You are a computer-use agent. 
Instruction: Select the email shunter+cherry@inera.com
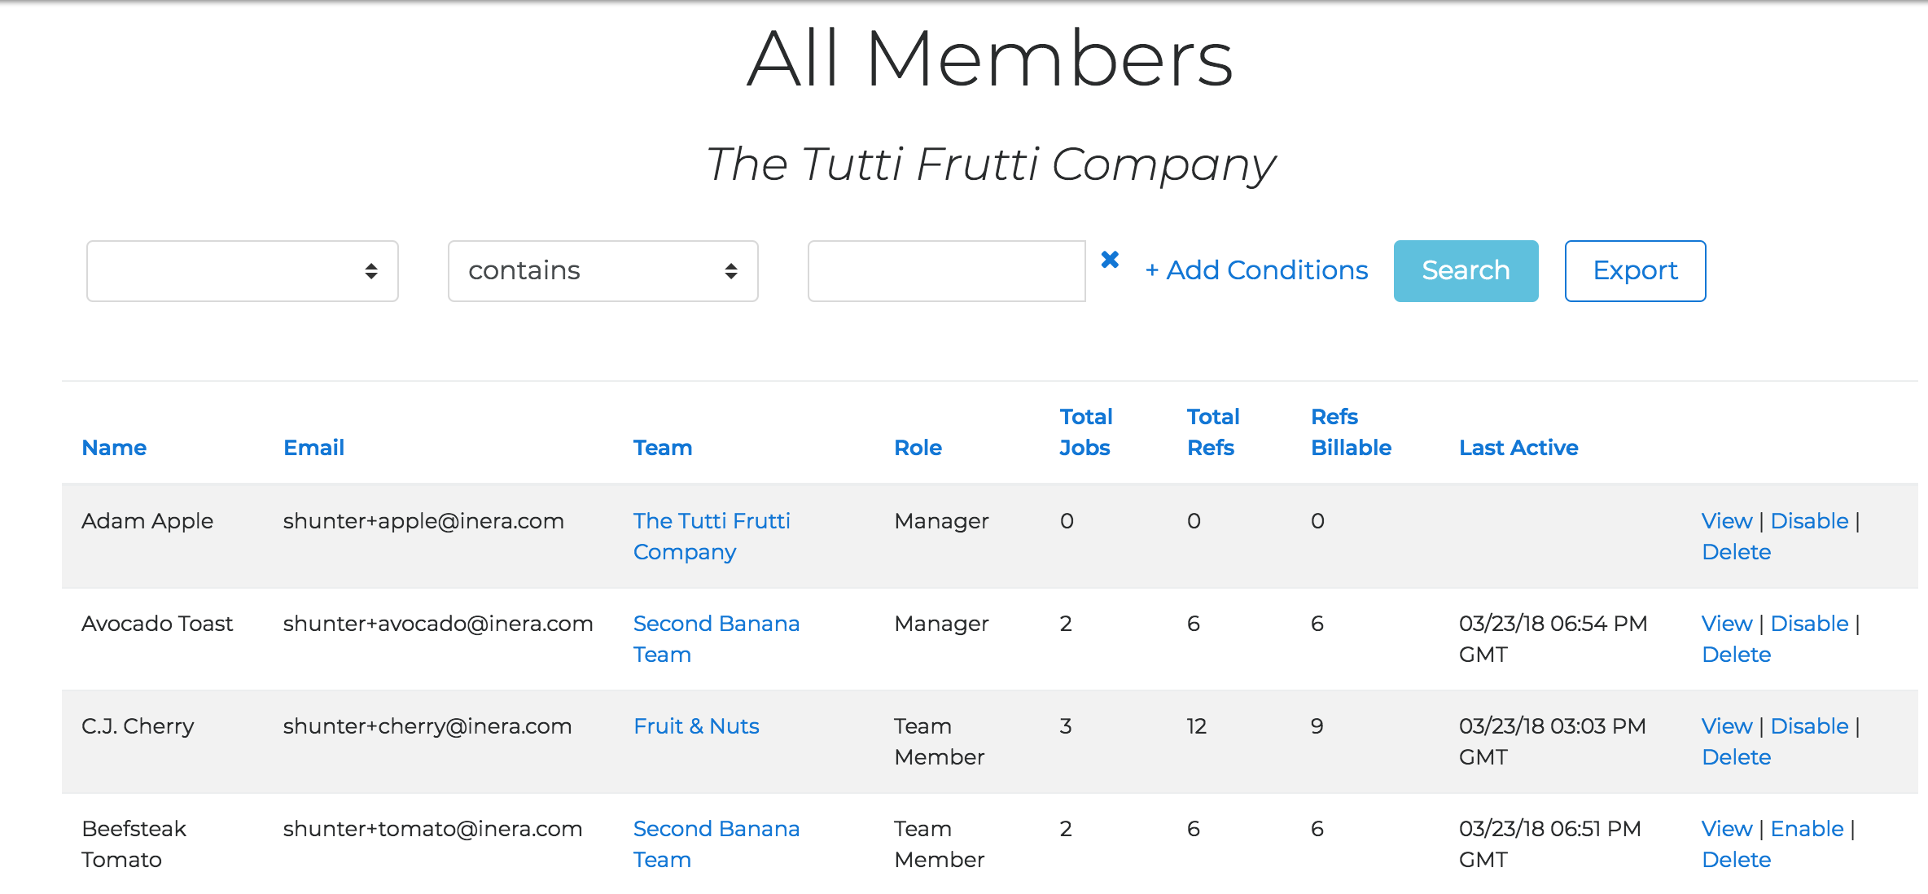tap(427, 726)
